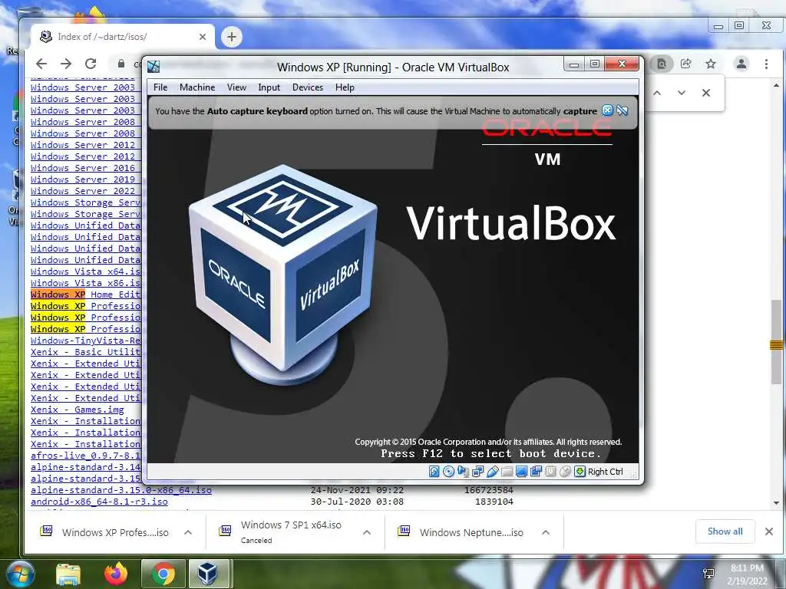Open the alpine-standard-3.15.0-x86_64.iso link
786x589 pixels.
click(121, 490)
